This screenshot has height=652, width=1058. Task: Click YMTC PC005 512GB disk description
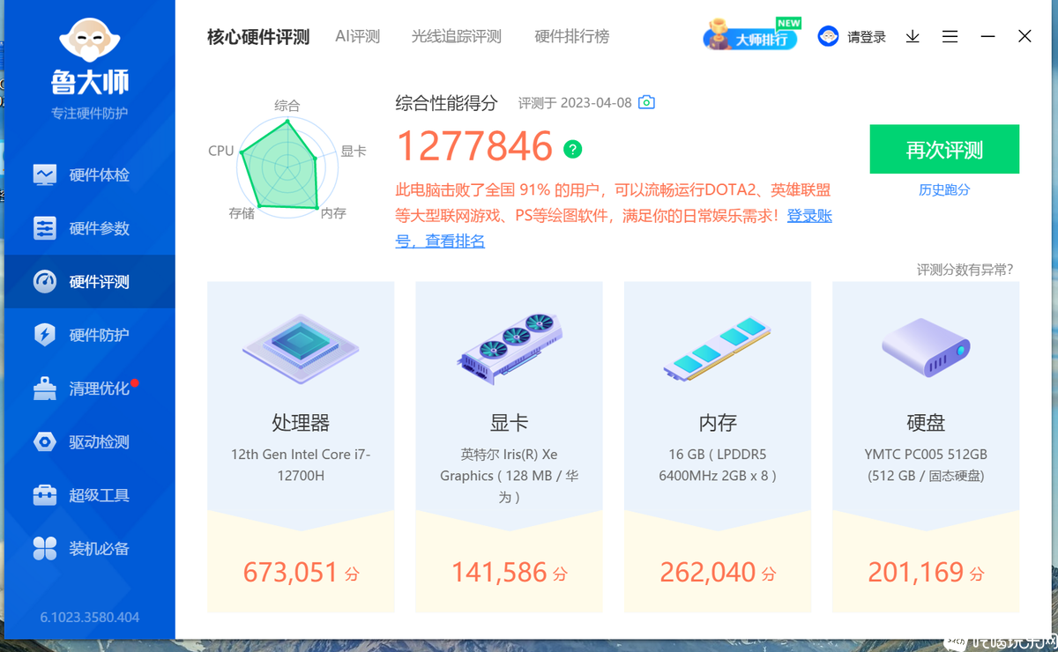click(x=926, y=465)
